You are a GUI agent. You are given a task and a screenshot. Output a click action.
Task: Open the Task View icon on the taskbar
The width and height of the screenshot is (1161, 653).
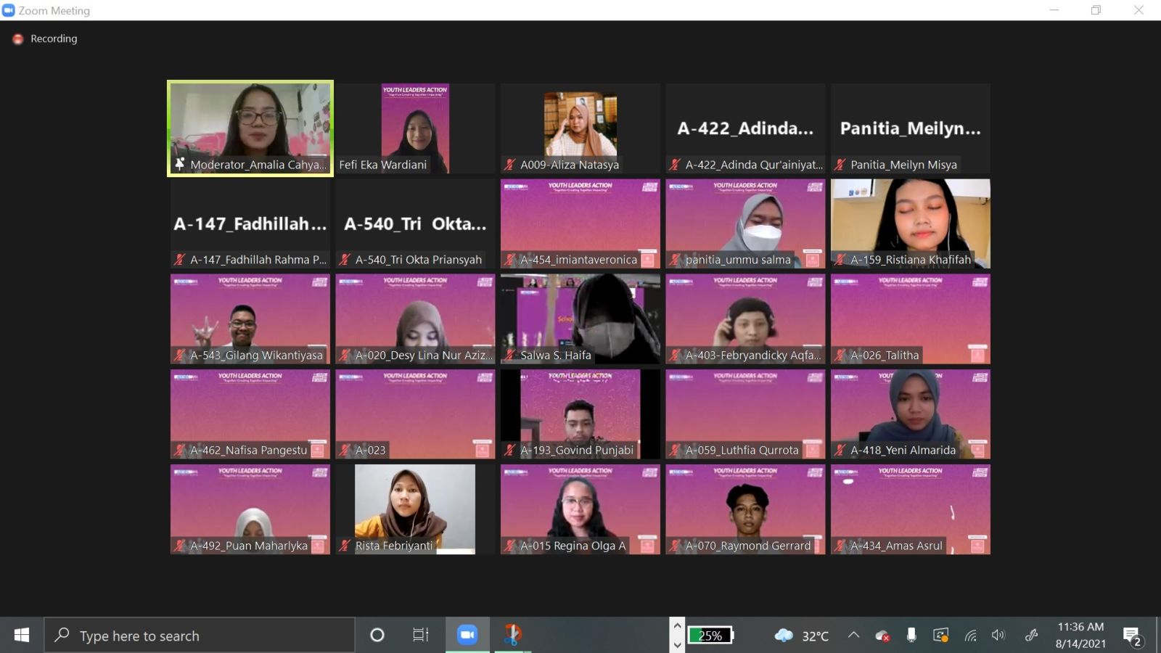coord(421,635)
